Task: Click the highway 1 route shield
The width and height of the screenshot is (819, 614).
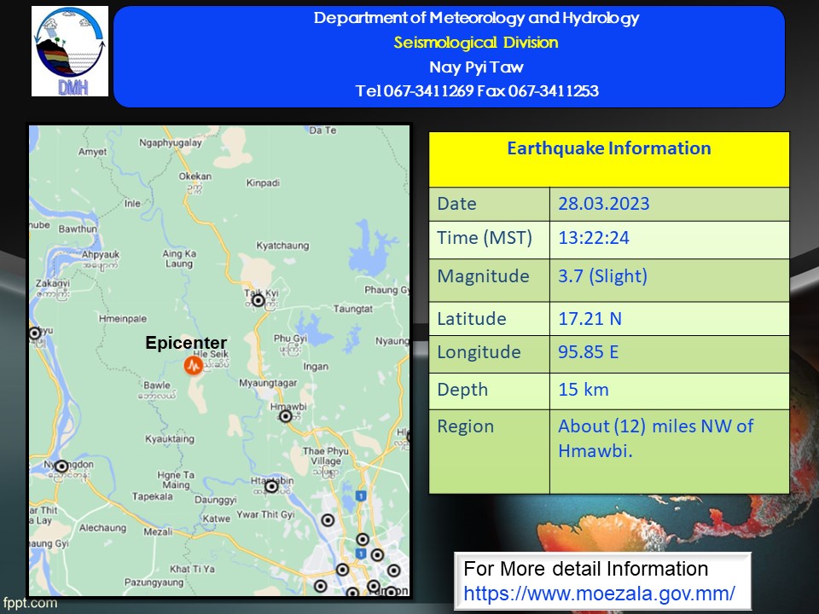Action: 360,495
